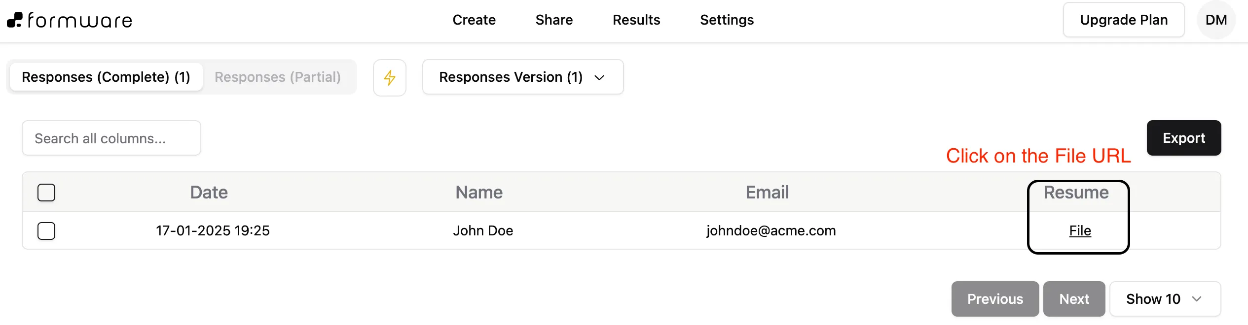This screenshot has width=1248, height=325.
Task: Go to the Next page
Action: coord(1074,299)
